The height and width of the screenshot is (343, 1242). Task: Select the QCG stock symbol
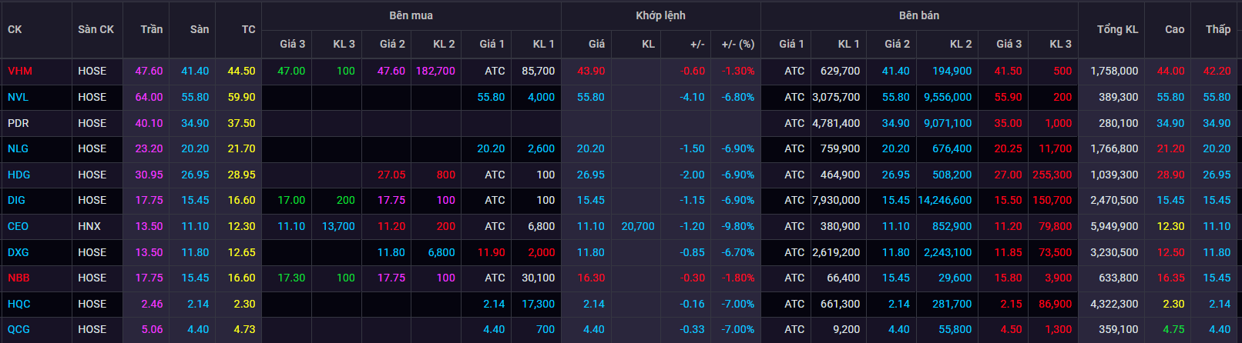[x=18, y=329]
